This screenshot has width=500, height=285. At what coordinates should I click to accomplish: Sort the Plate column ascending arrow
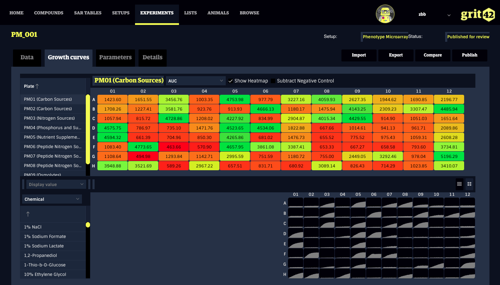37,86
